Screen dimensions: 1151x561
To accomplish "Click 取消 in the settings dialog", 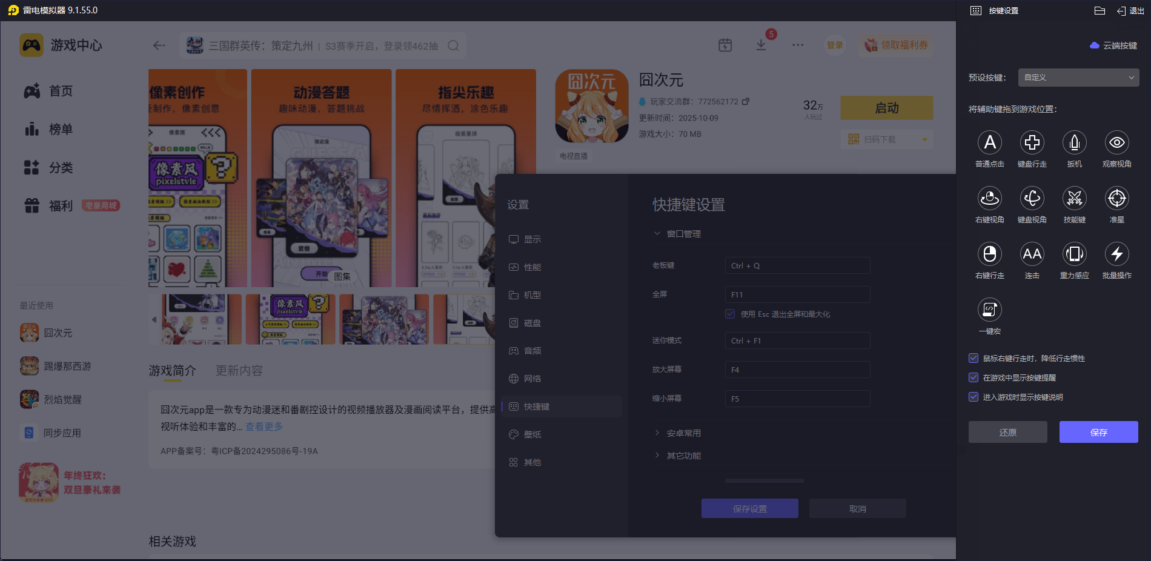I will pos(858,509).
